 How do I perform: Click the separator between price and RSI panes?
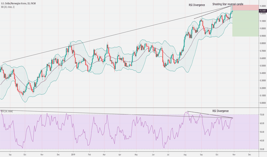pyautogui.click(x=129, y=108)
